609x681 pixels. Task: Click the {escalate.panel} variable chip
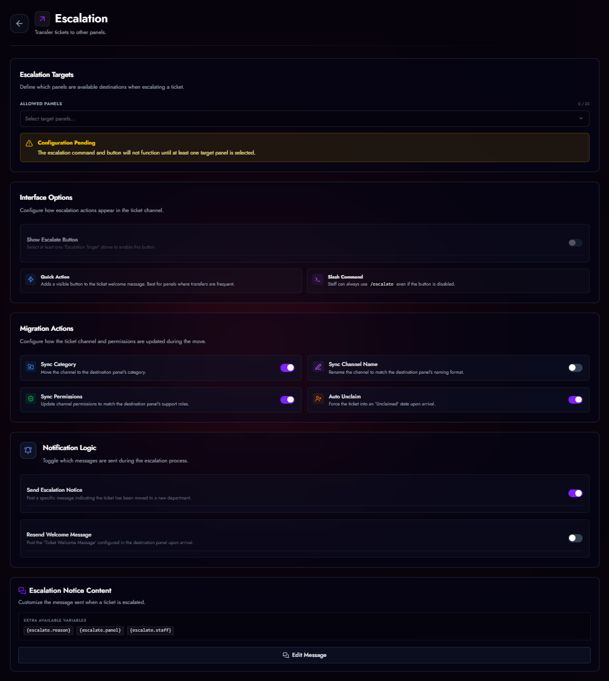(100, 630)
